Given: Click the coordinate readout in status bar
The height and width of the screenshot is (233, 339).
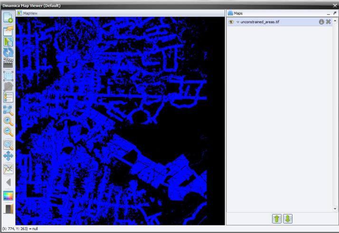Looking at the screenshot, I should click(19, 229).
